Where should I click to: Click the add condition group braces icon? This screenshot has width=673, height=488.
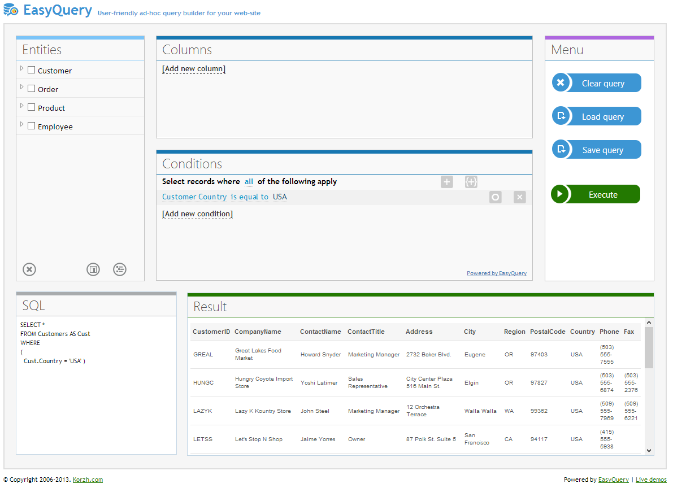[x=471, y=182]
